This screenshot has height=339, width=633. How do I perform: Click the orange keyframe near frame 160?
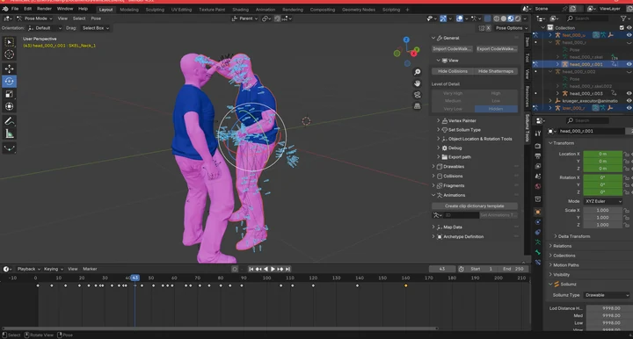[x=405, y=285]
